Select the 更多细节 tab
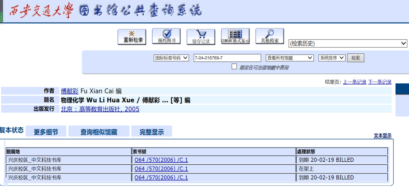409x191 pixels. click(x=46, y=132)
